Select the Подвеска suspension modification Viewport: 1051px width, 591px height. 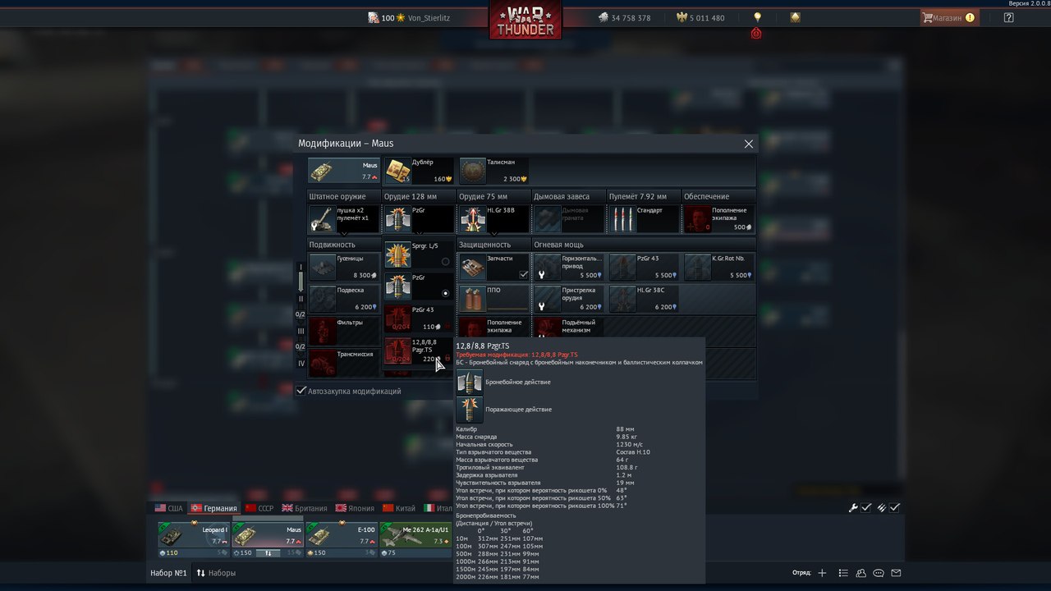tap(344, 299)
